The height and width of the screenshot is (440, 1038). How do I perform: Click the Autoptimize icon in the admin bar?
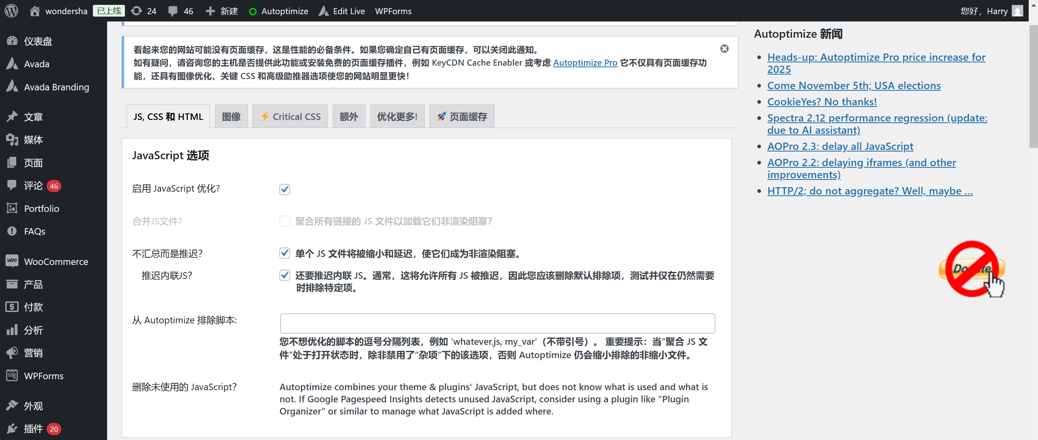pos(253,11)
